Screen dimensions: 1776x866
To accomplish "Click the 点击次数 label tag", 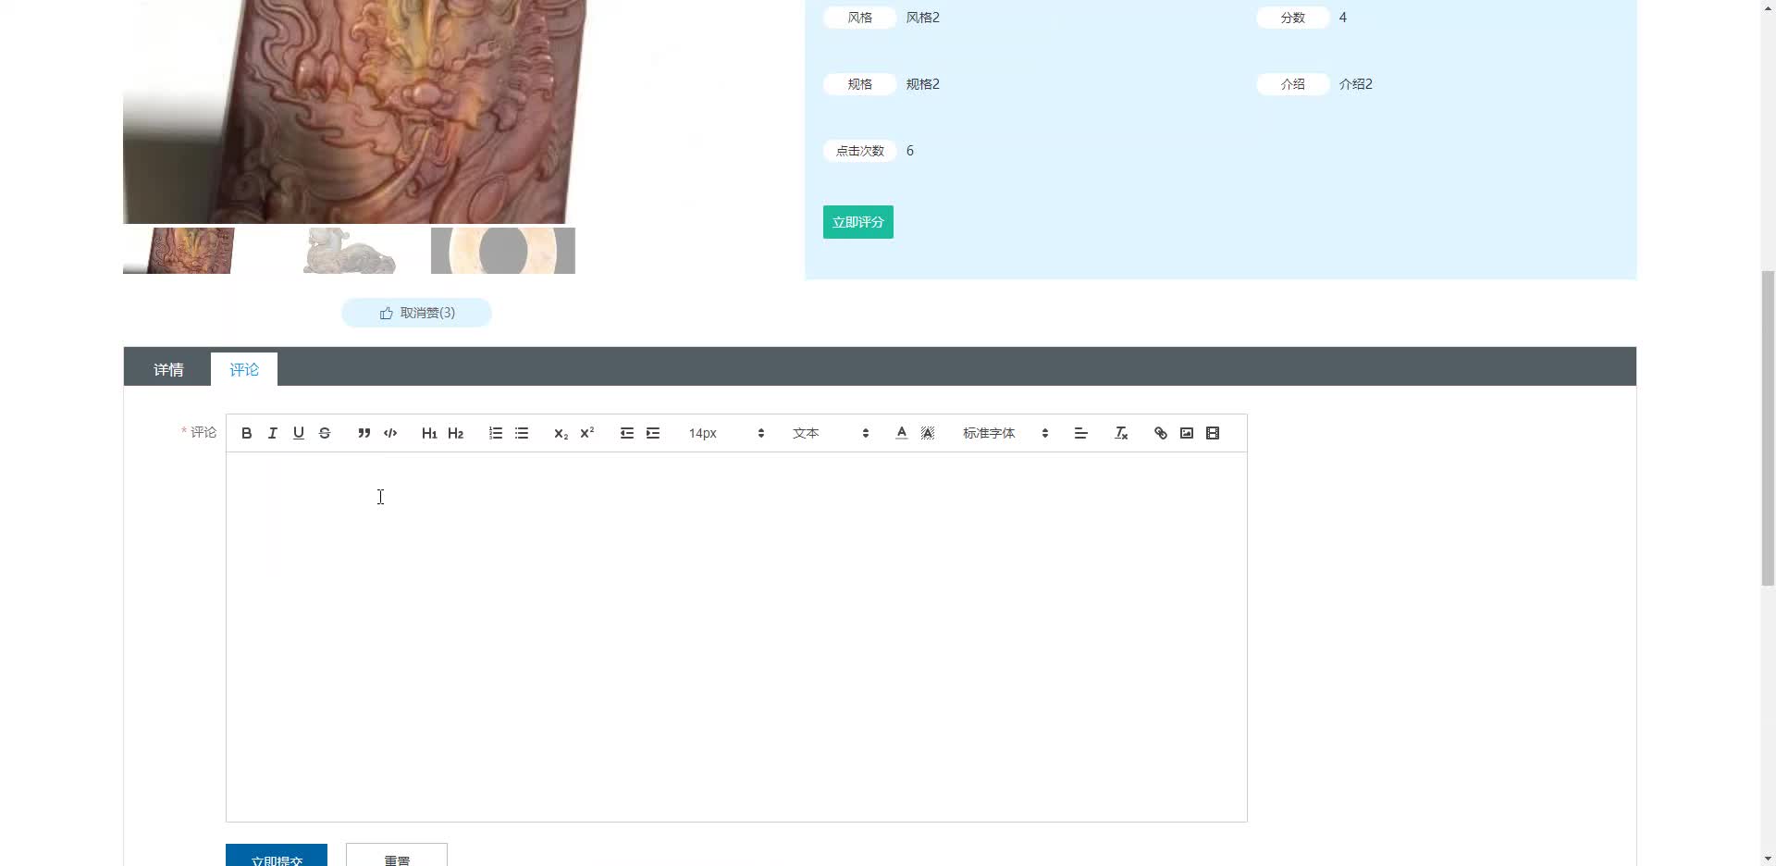I will tap(859, 151).
